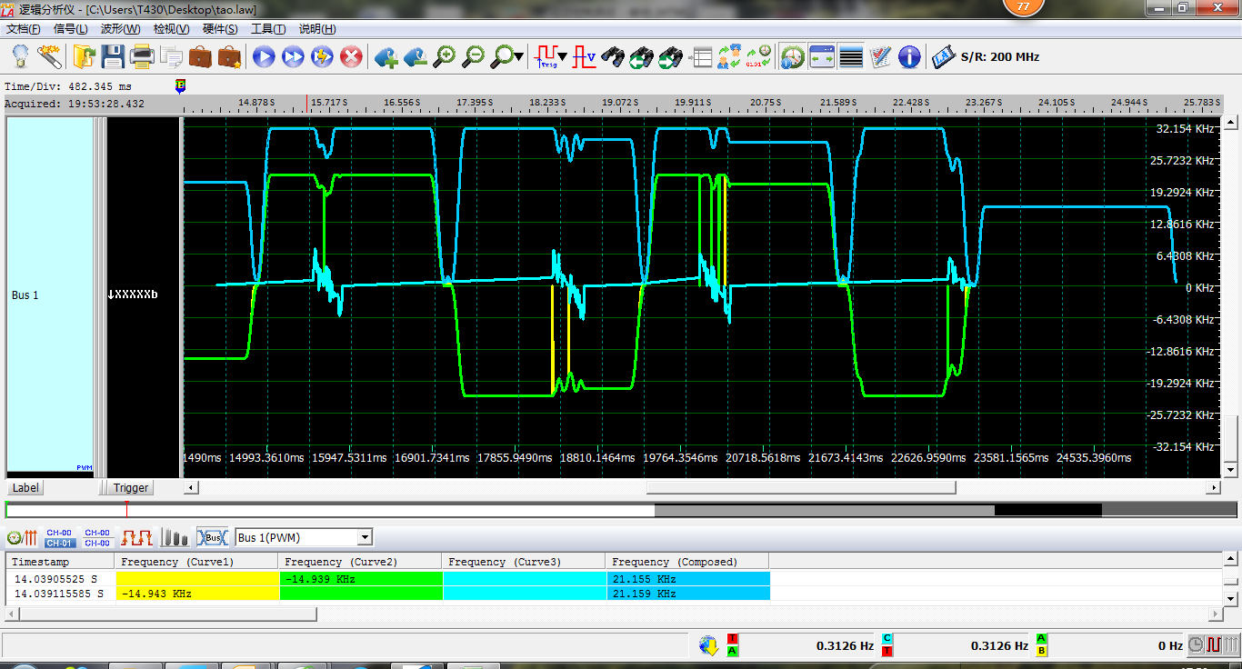
Task: Click the Trigger column header button
Action: (x=131, y=488)
